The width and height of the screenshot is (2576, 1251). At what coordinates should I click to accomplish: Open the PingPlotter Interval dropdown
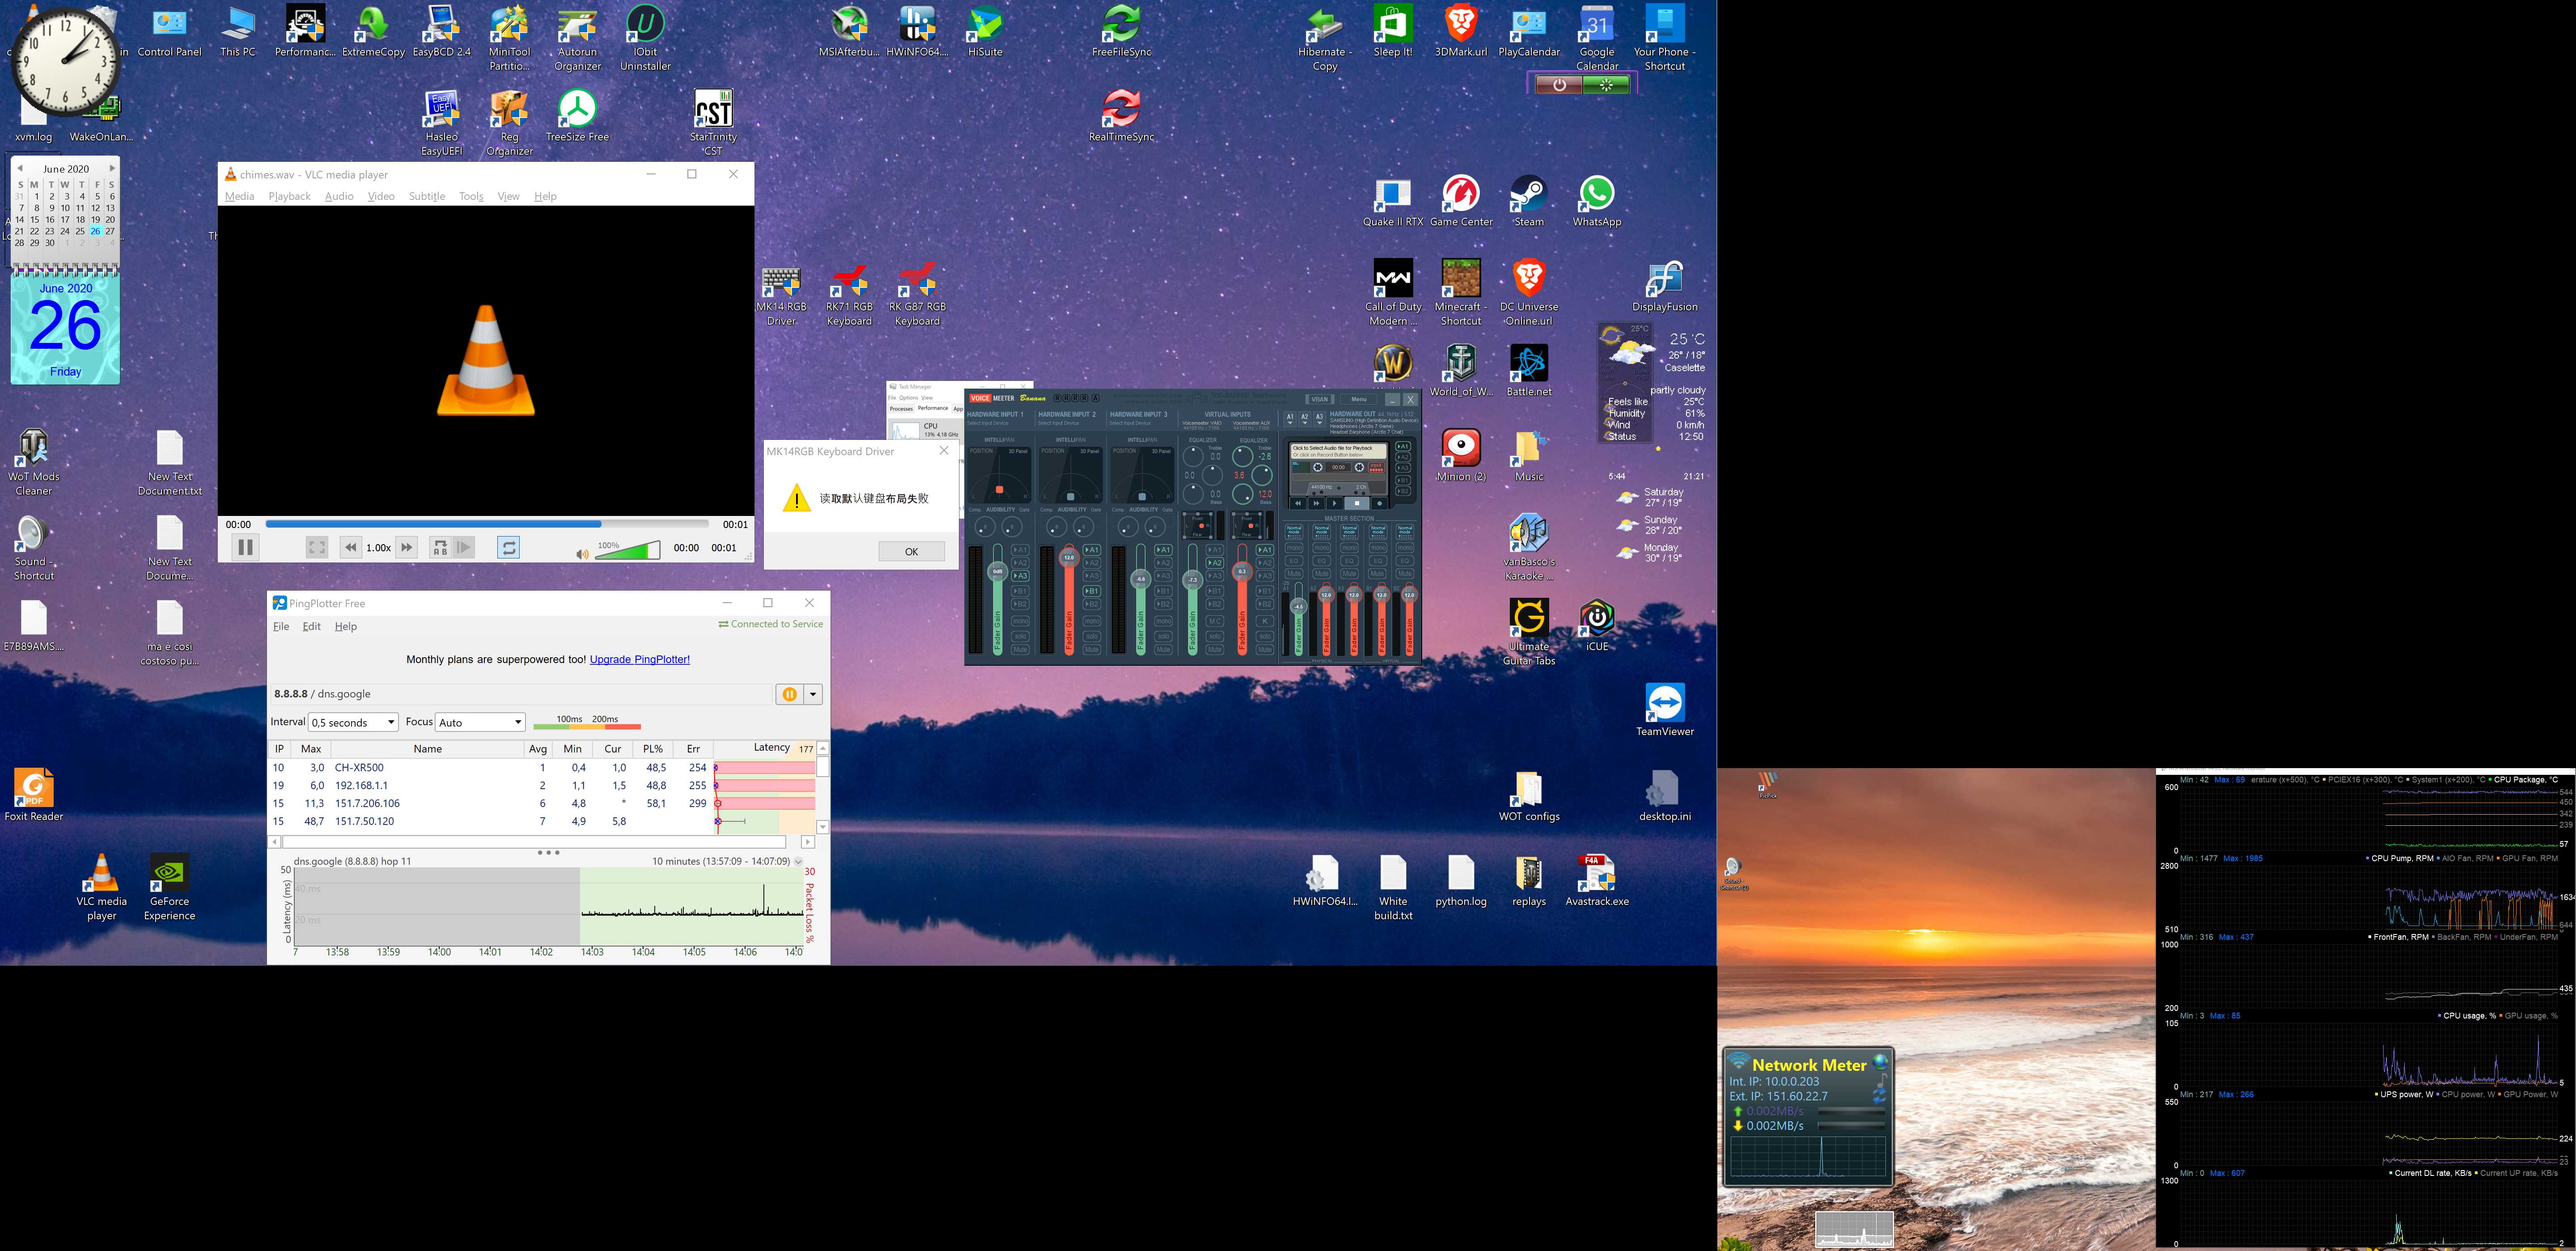(x=353, y=722)
